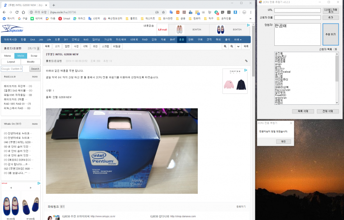Open Chrome's three-dot menu
The image size is (344, 220).
pos(251,12)
